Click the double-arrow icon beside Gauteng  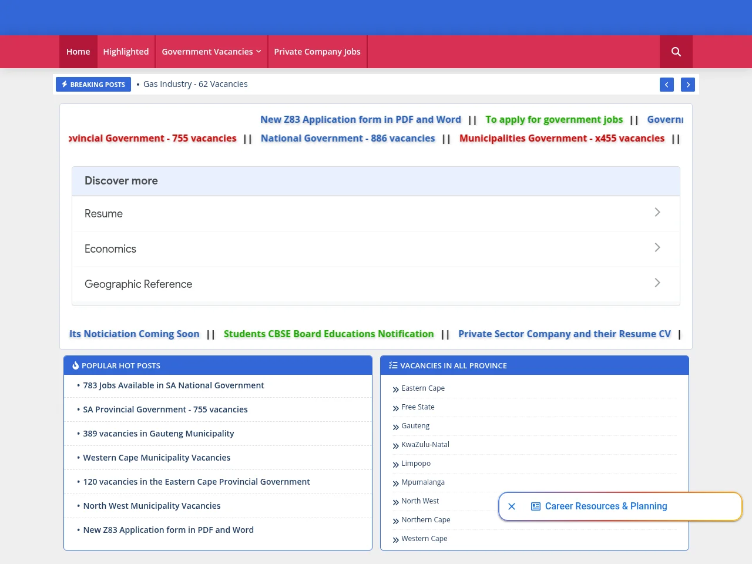(x=395, y=427)
